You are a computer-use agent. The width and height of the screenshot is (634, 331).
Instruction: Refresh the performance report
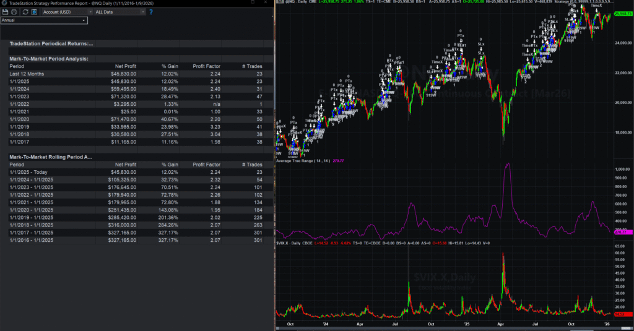24,12
